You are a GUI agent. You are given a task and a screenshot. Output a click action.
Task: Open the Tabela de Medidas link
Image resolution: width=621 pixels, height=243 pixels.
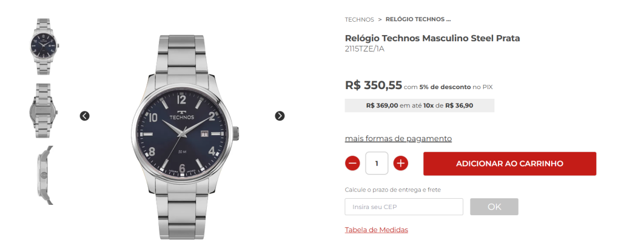point(376,230)
